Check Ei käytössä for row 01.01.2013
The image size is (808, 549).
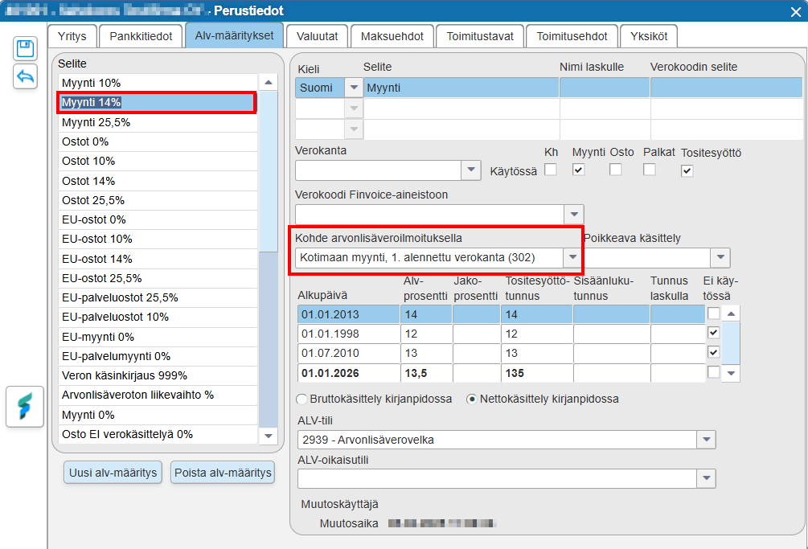(714, 313)
